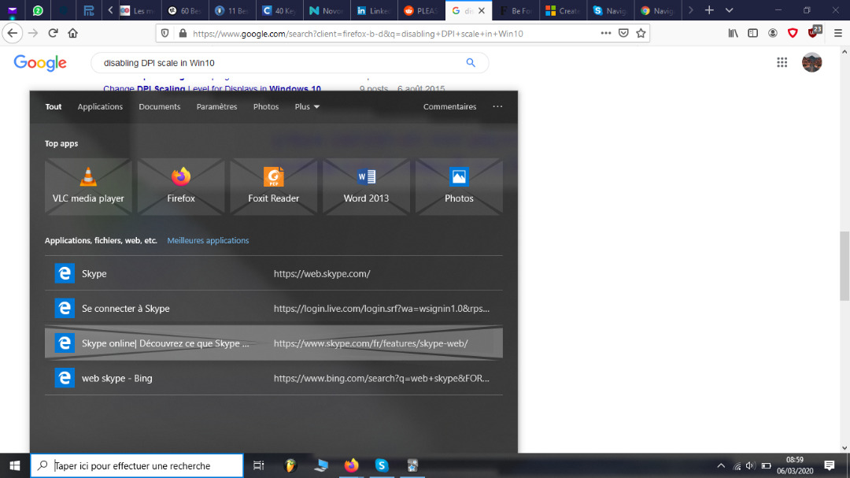This screenshot has height=478, width=850.
Task: Show site security padlock info
Action: pos(183,33)
